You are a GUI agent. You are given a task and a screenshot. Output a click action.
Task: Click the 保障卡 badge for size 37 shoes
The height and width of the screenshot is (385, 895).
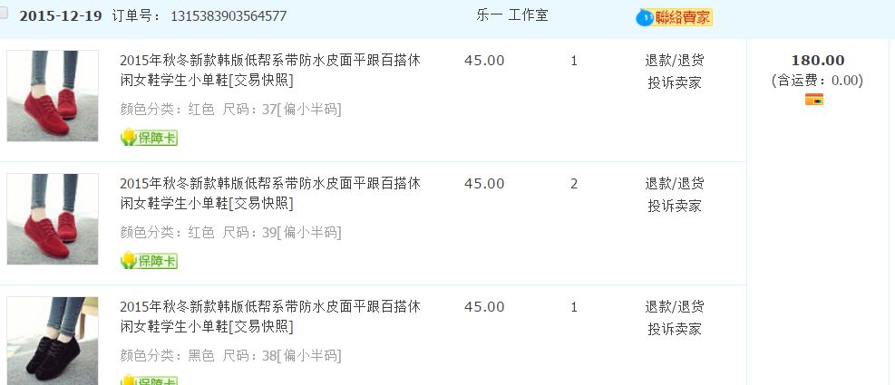point(149,139)
